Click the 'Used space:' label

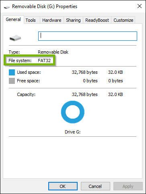[x=29, y=72]
